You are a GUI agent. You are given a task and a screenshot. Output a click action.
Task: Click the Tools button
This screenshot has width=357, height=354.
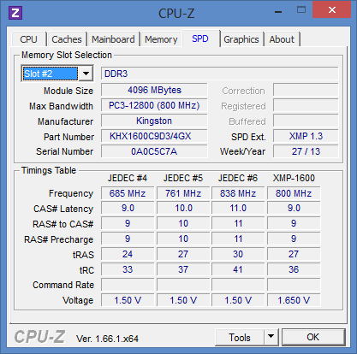(240, 337)
